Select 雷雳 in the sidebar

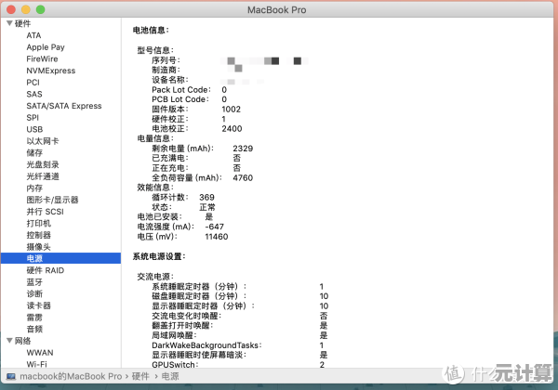point(34,317)
